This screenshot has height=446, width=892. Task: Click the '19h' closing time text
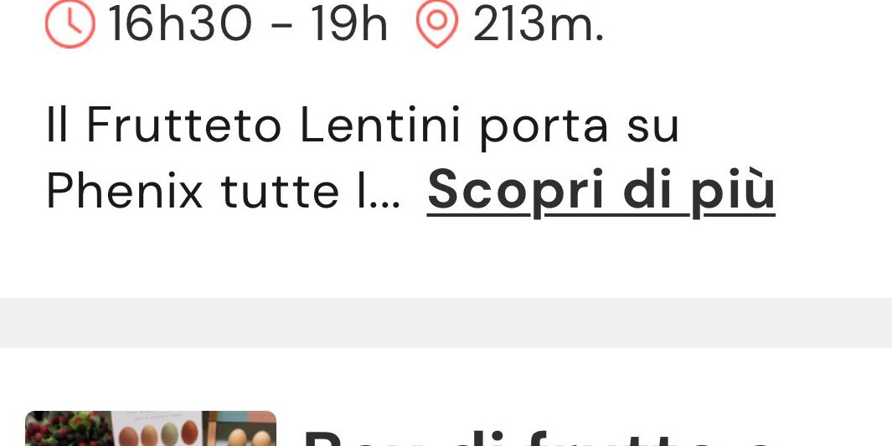click(350, 24)
